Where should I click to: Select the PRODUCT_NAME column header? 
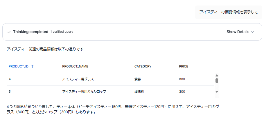[75, 66]
